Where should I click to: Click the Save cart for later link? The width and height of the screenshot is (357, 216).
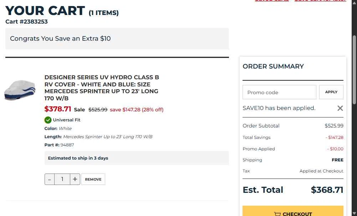[x=320, y=0]
